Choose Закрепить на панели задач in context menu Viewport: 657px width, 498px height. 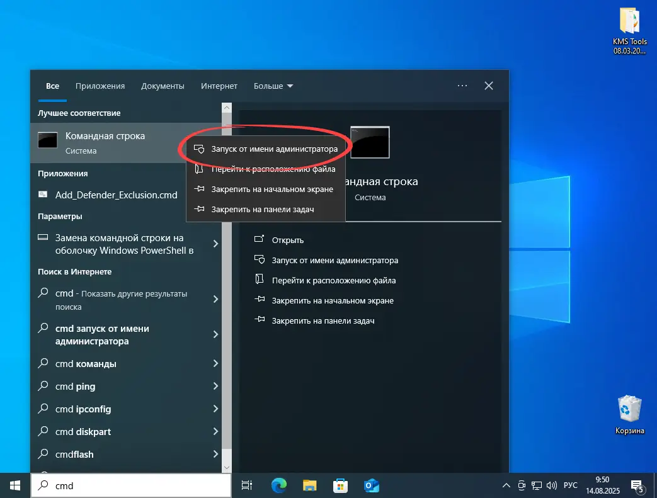pyautogui.click(x=262, y=209)
